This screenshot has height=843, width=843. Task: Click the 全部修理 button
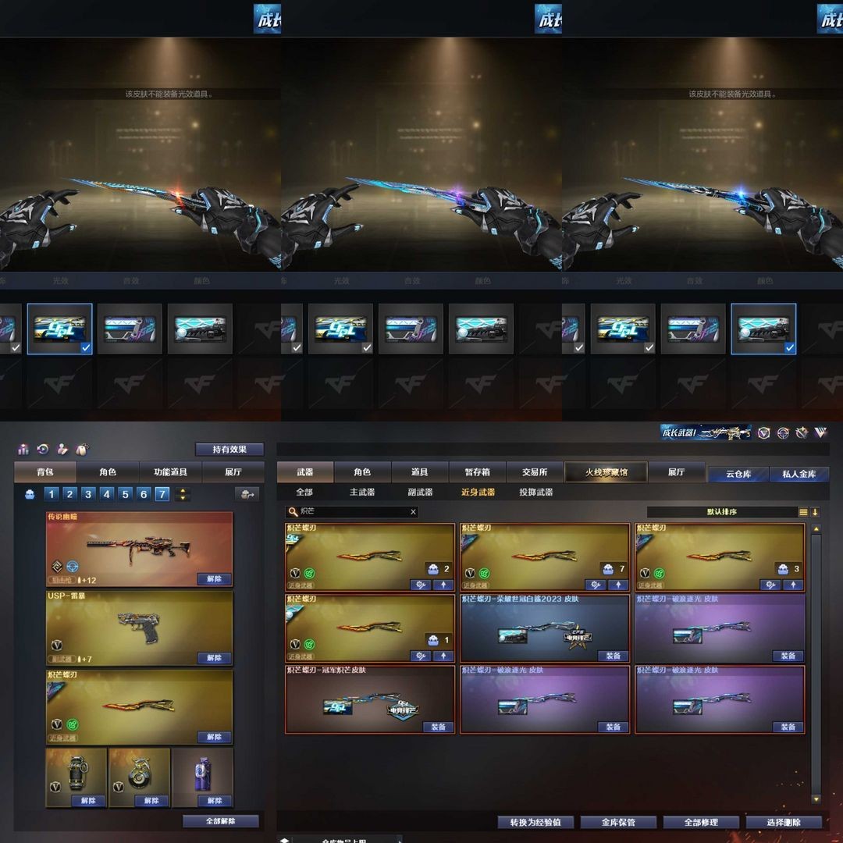click(701, 822)
